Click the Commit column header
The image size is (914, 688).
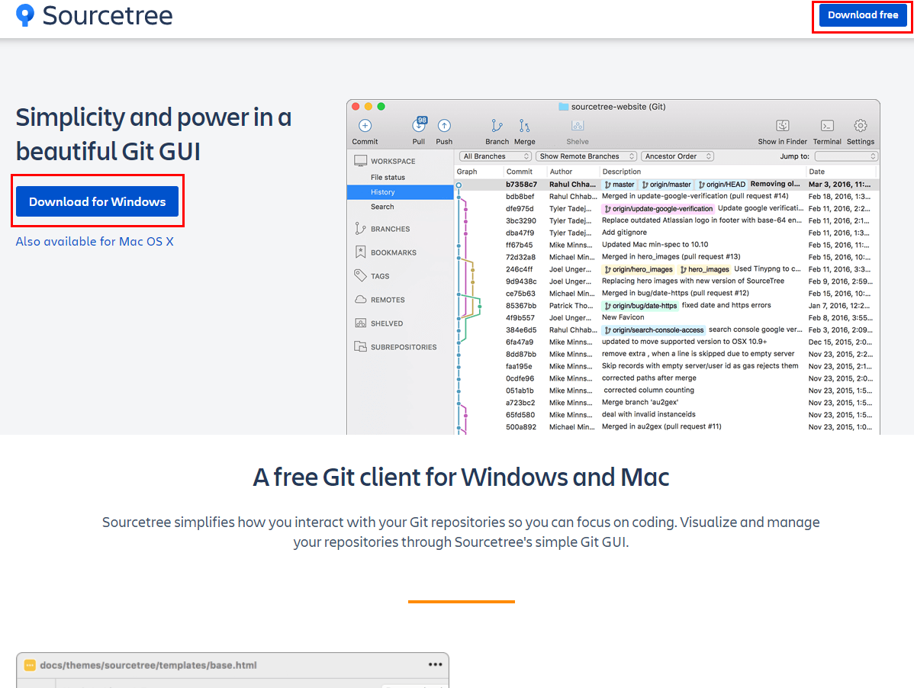520,172
